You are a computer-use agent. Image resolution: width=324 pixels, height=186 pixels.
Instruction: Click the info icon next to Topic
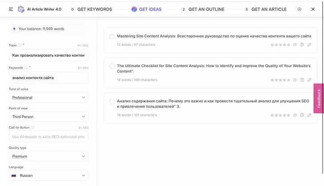pyautogui.click(x=20, y=45)
